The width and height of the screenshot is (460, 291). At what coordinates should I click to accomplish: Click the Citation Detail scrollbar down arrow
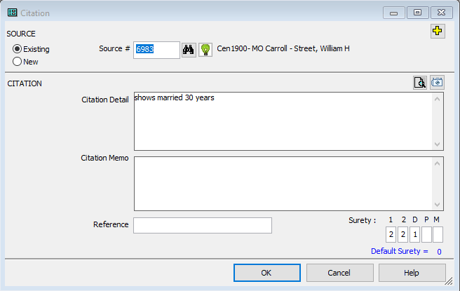pyautogui.click(x=438, y=144)
